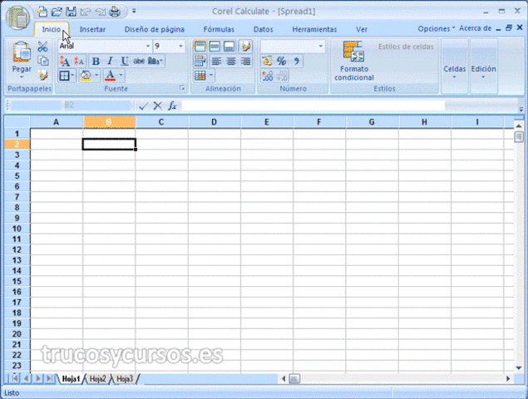
Task: Click the Redo arrow in quick access toolbar
Action: [101, 12]
